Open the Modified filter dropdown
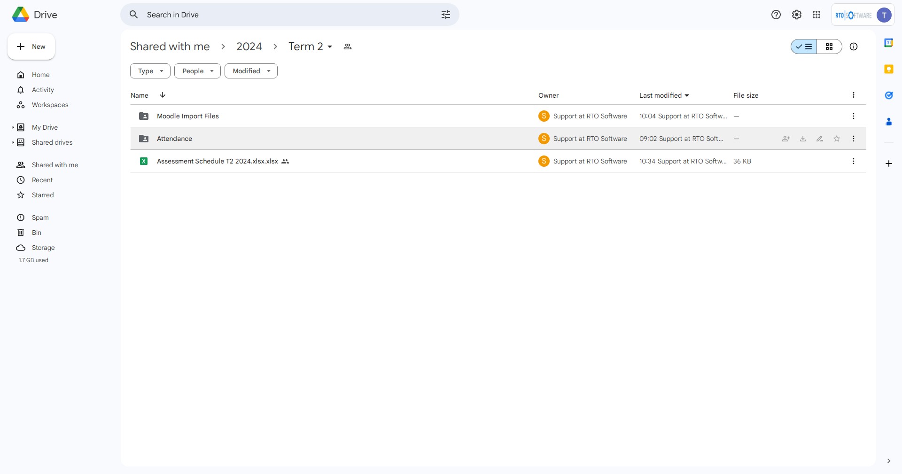902x474 pixels. click(251, 71)
